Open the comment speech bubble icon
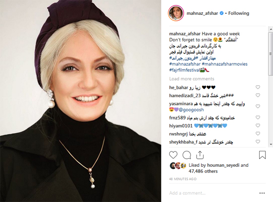Image resolution: width=273 pixels, height=202 pixels. tap(187, 155)
